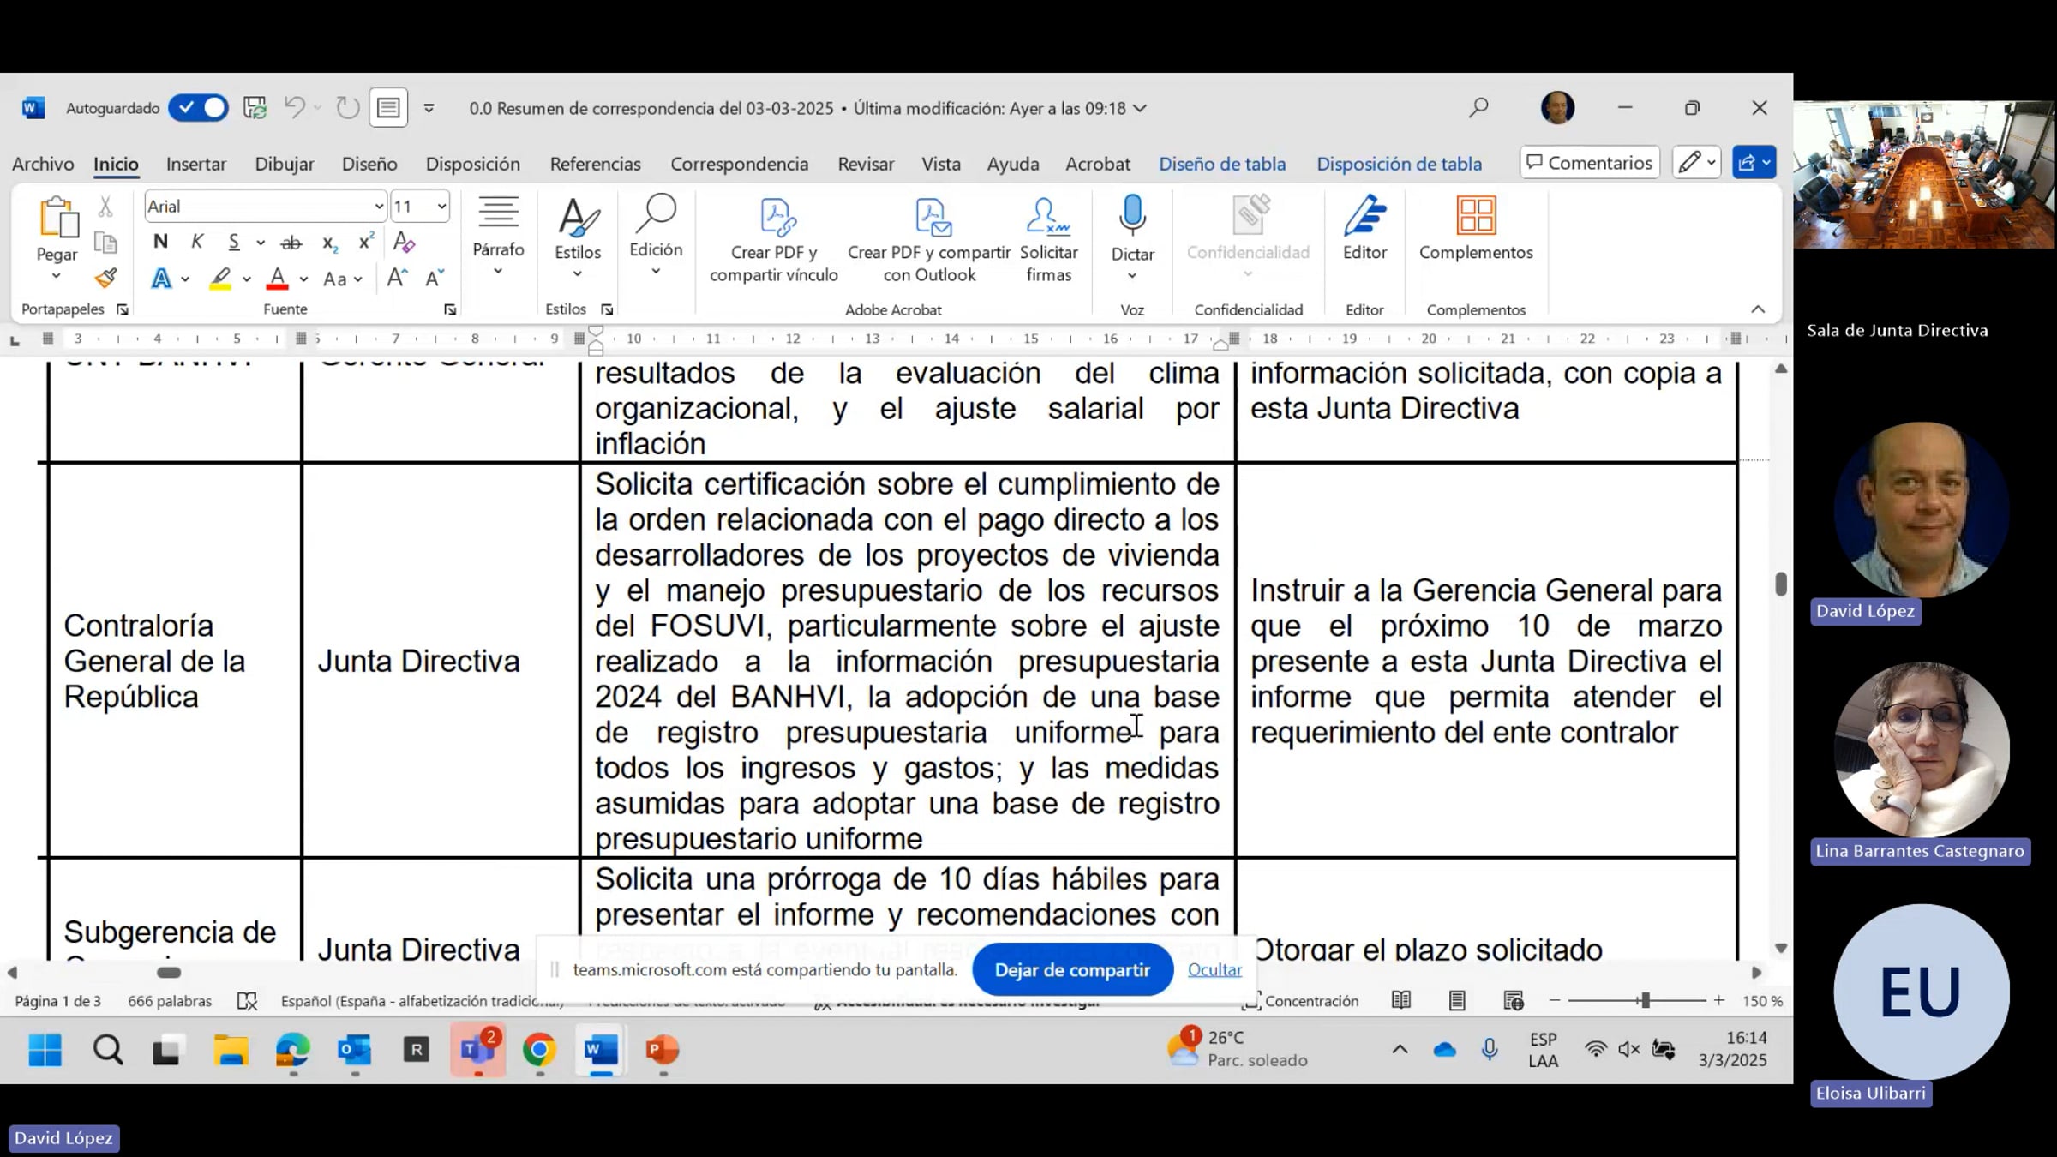This screenshot has width=2057, height=1157.
Task: Open the Aa change case dropdown
Action: (x=342, y=279)
